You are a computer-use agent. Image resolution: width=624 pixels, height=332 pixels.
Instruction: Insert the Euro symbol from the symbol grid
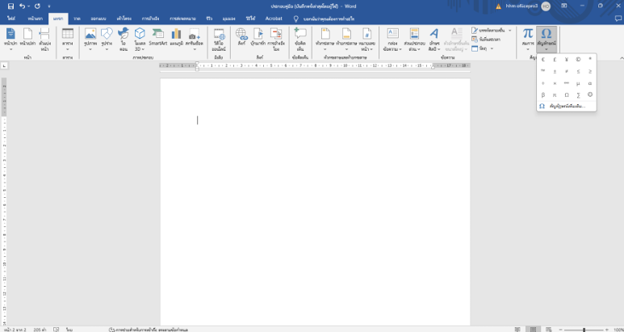click(x=543, y=59)
